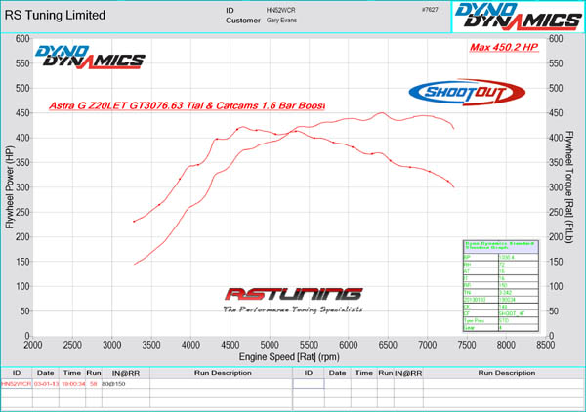Click the header ID value HN52WCR

coord(280,10)
